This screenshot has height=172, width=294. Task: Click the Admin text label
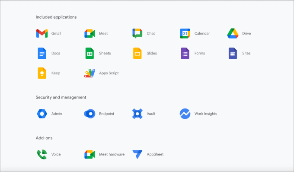[57, 114]
